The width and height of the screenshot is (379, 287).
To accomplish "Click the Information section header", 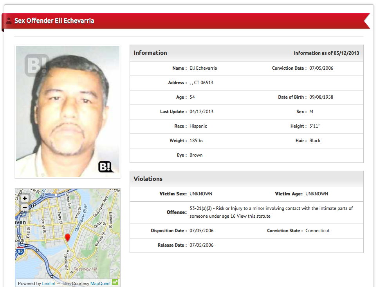I will click(150, 53).
